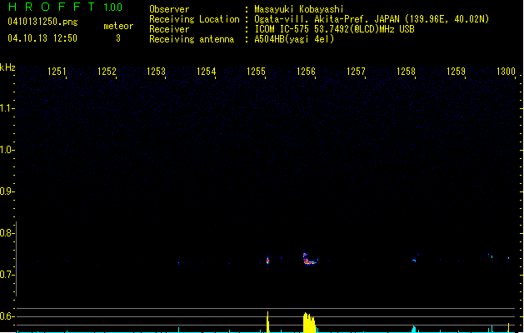Click the HROFFT 1.0.0 title text
The height and width of the screenshot is (333, 524).
pyautogui.click(x=66, y=7)
